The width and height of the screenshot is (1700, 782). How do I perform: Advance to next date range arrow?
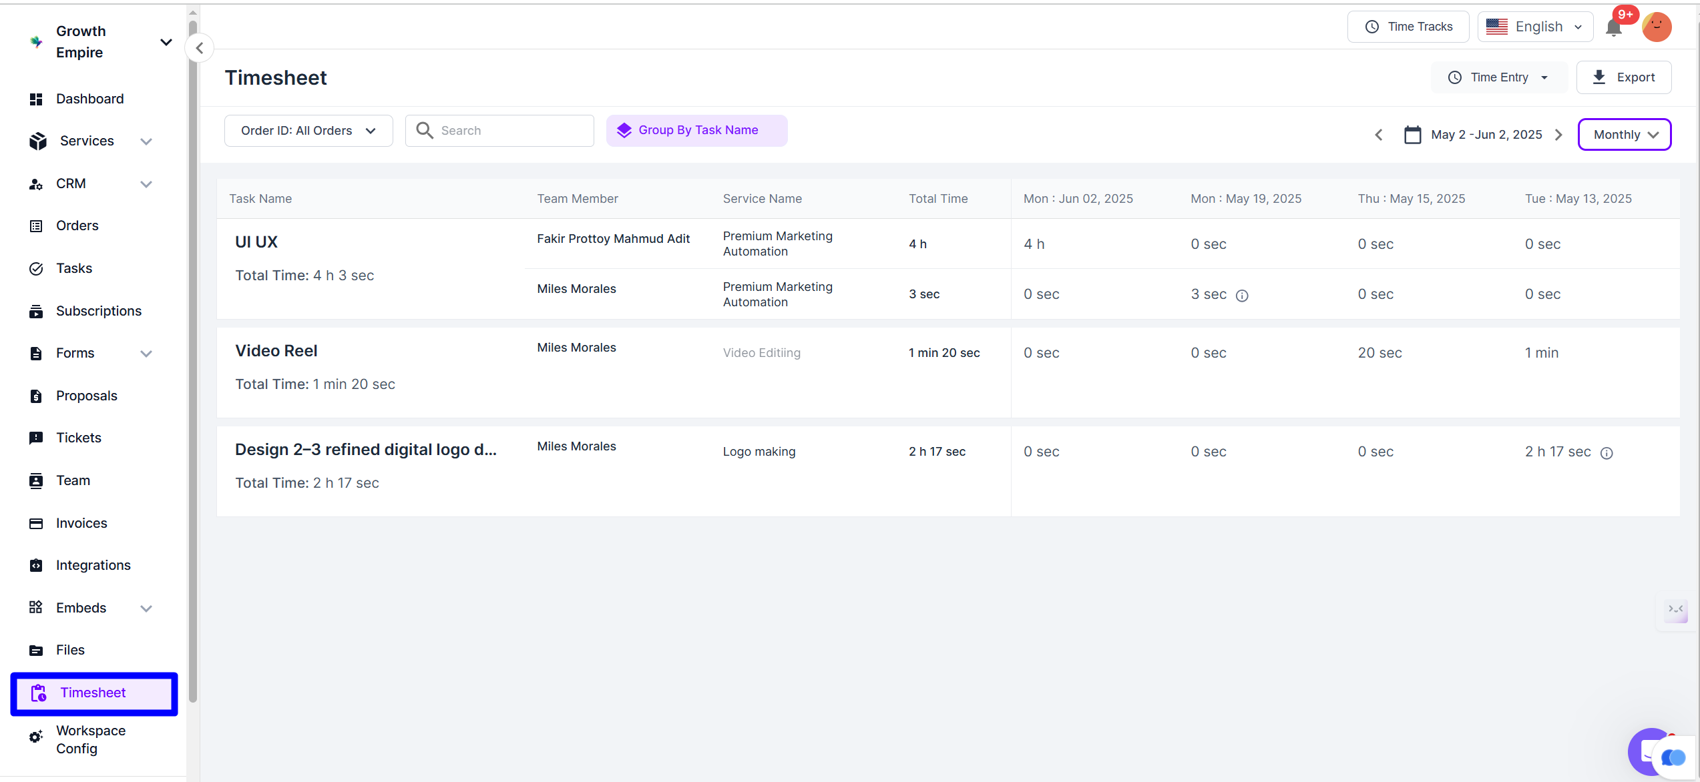1559,135
